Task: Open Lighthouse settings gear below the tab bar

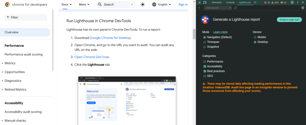Action: tap(303, 8)
